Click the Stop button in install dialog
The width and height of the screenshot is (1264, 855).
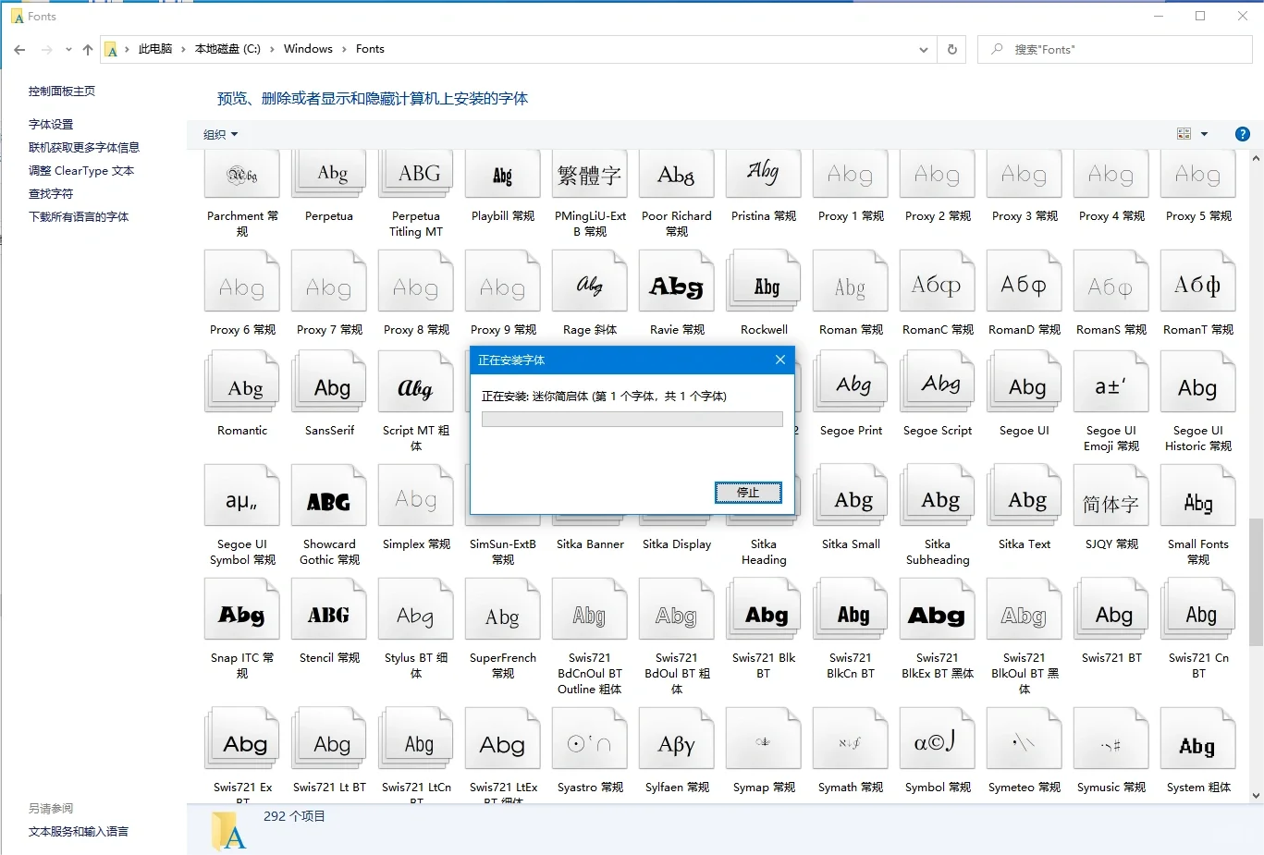pyautogui.click(x=747, y=493)
